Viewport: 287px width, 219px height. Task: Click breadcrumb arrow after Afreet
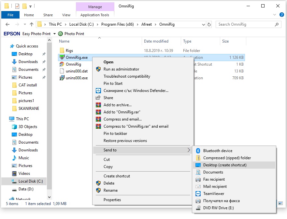pyautogui.click(x=156, y=24)
